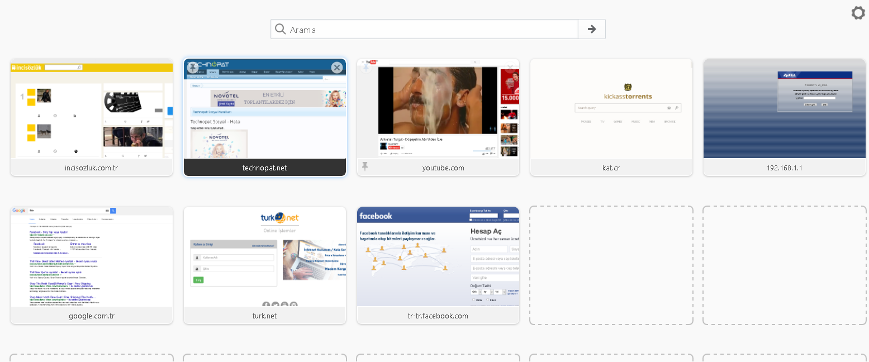Remove the technopat.net tile with its X button
The height and width of the screenshot is (362, 869).
click(337, 68)
